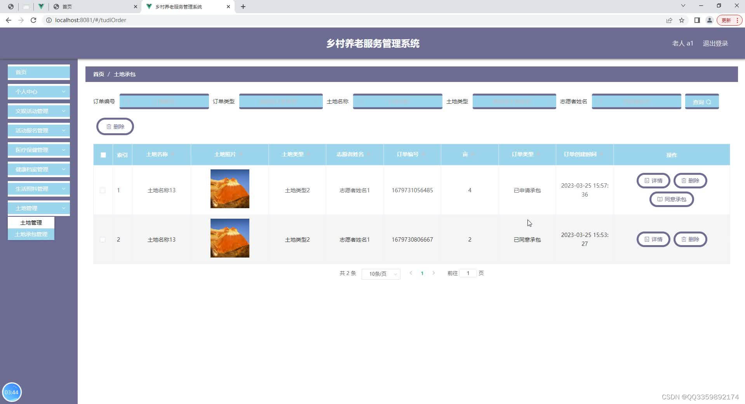Sort by the 土地名称 column
The height and width of the screenshot is (404, 745).
(161, 154)
